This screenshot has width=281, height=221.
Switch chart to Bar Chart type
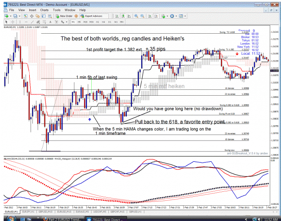coord(117,16)
